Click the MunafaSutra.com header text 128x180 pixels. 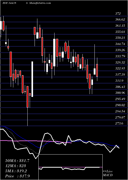click(40, 3)
